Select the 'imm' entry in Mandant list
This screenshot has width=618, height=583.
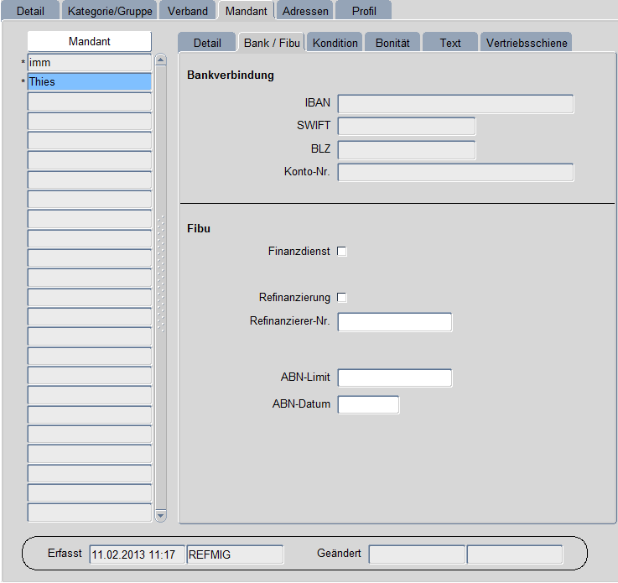click(x=89, y=63)
